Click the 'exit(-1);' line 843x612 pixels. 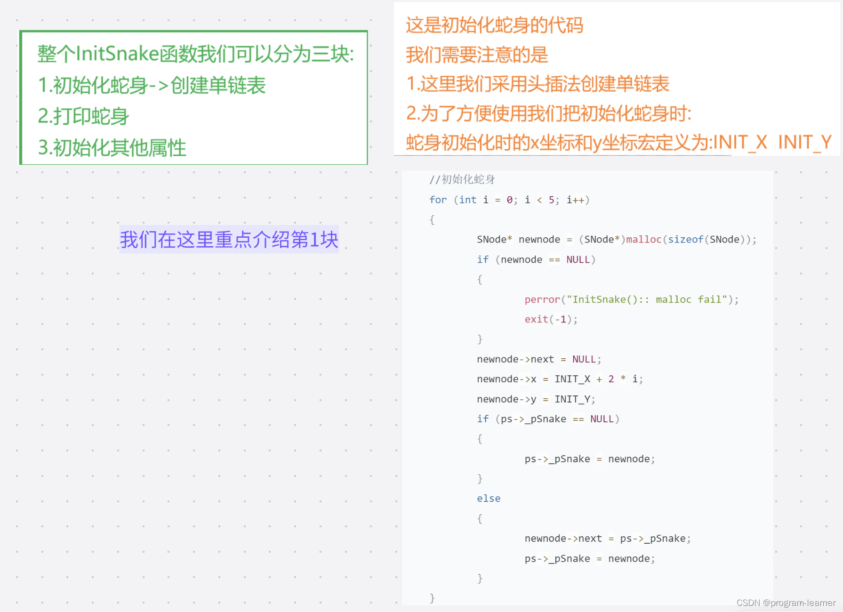551,319
